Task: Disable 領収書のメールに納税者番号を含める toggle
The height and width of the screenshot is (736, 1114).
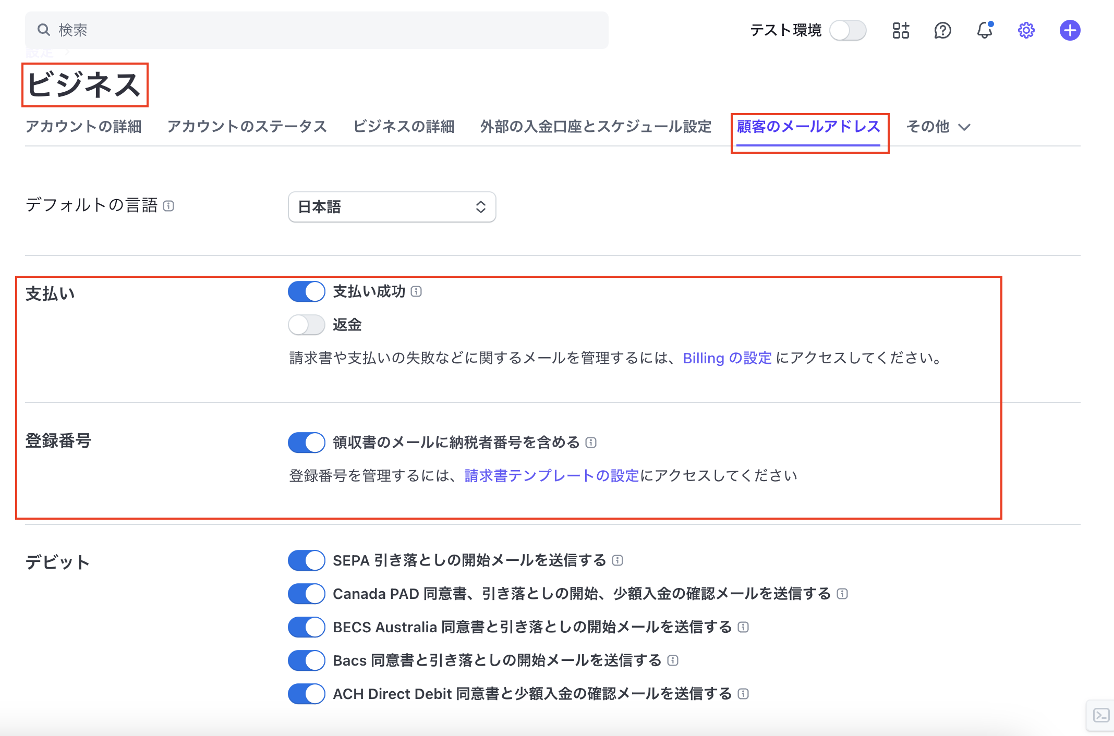Action: (x=307, y=443)
